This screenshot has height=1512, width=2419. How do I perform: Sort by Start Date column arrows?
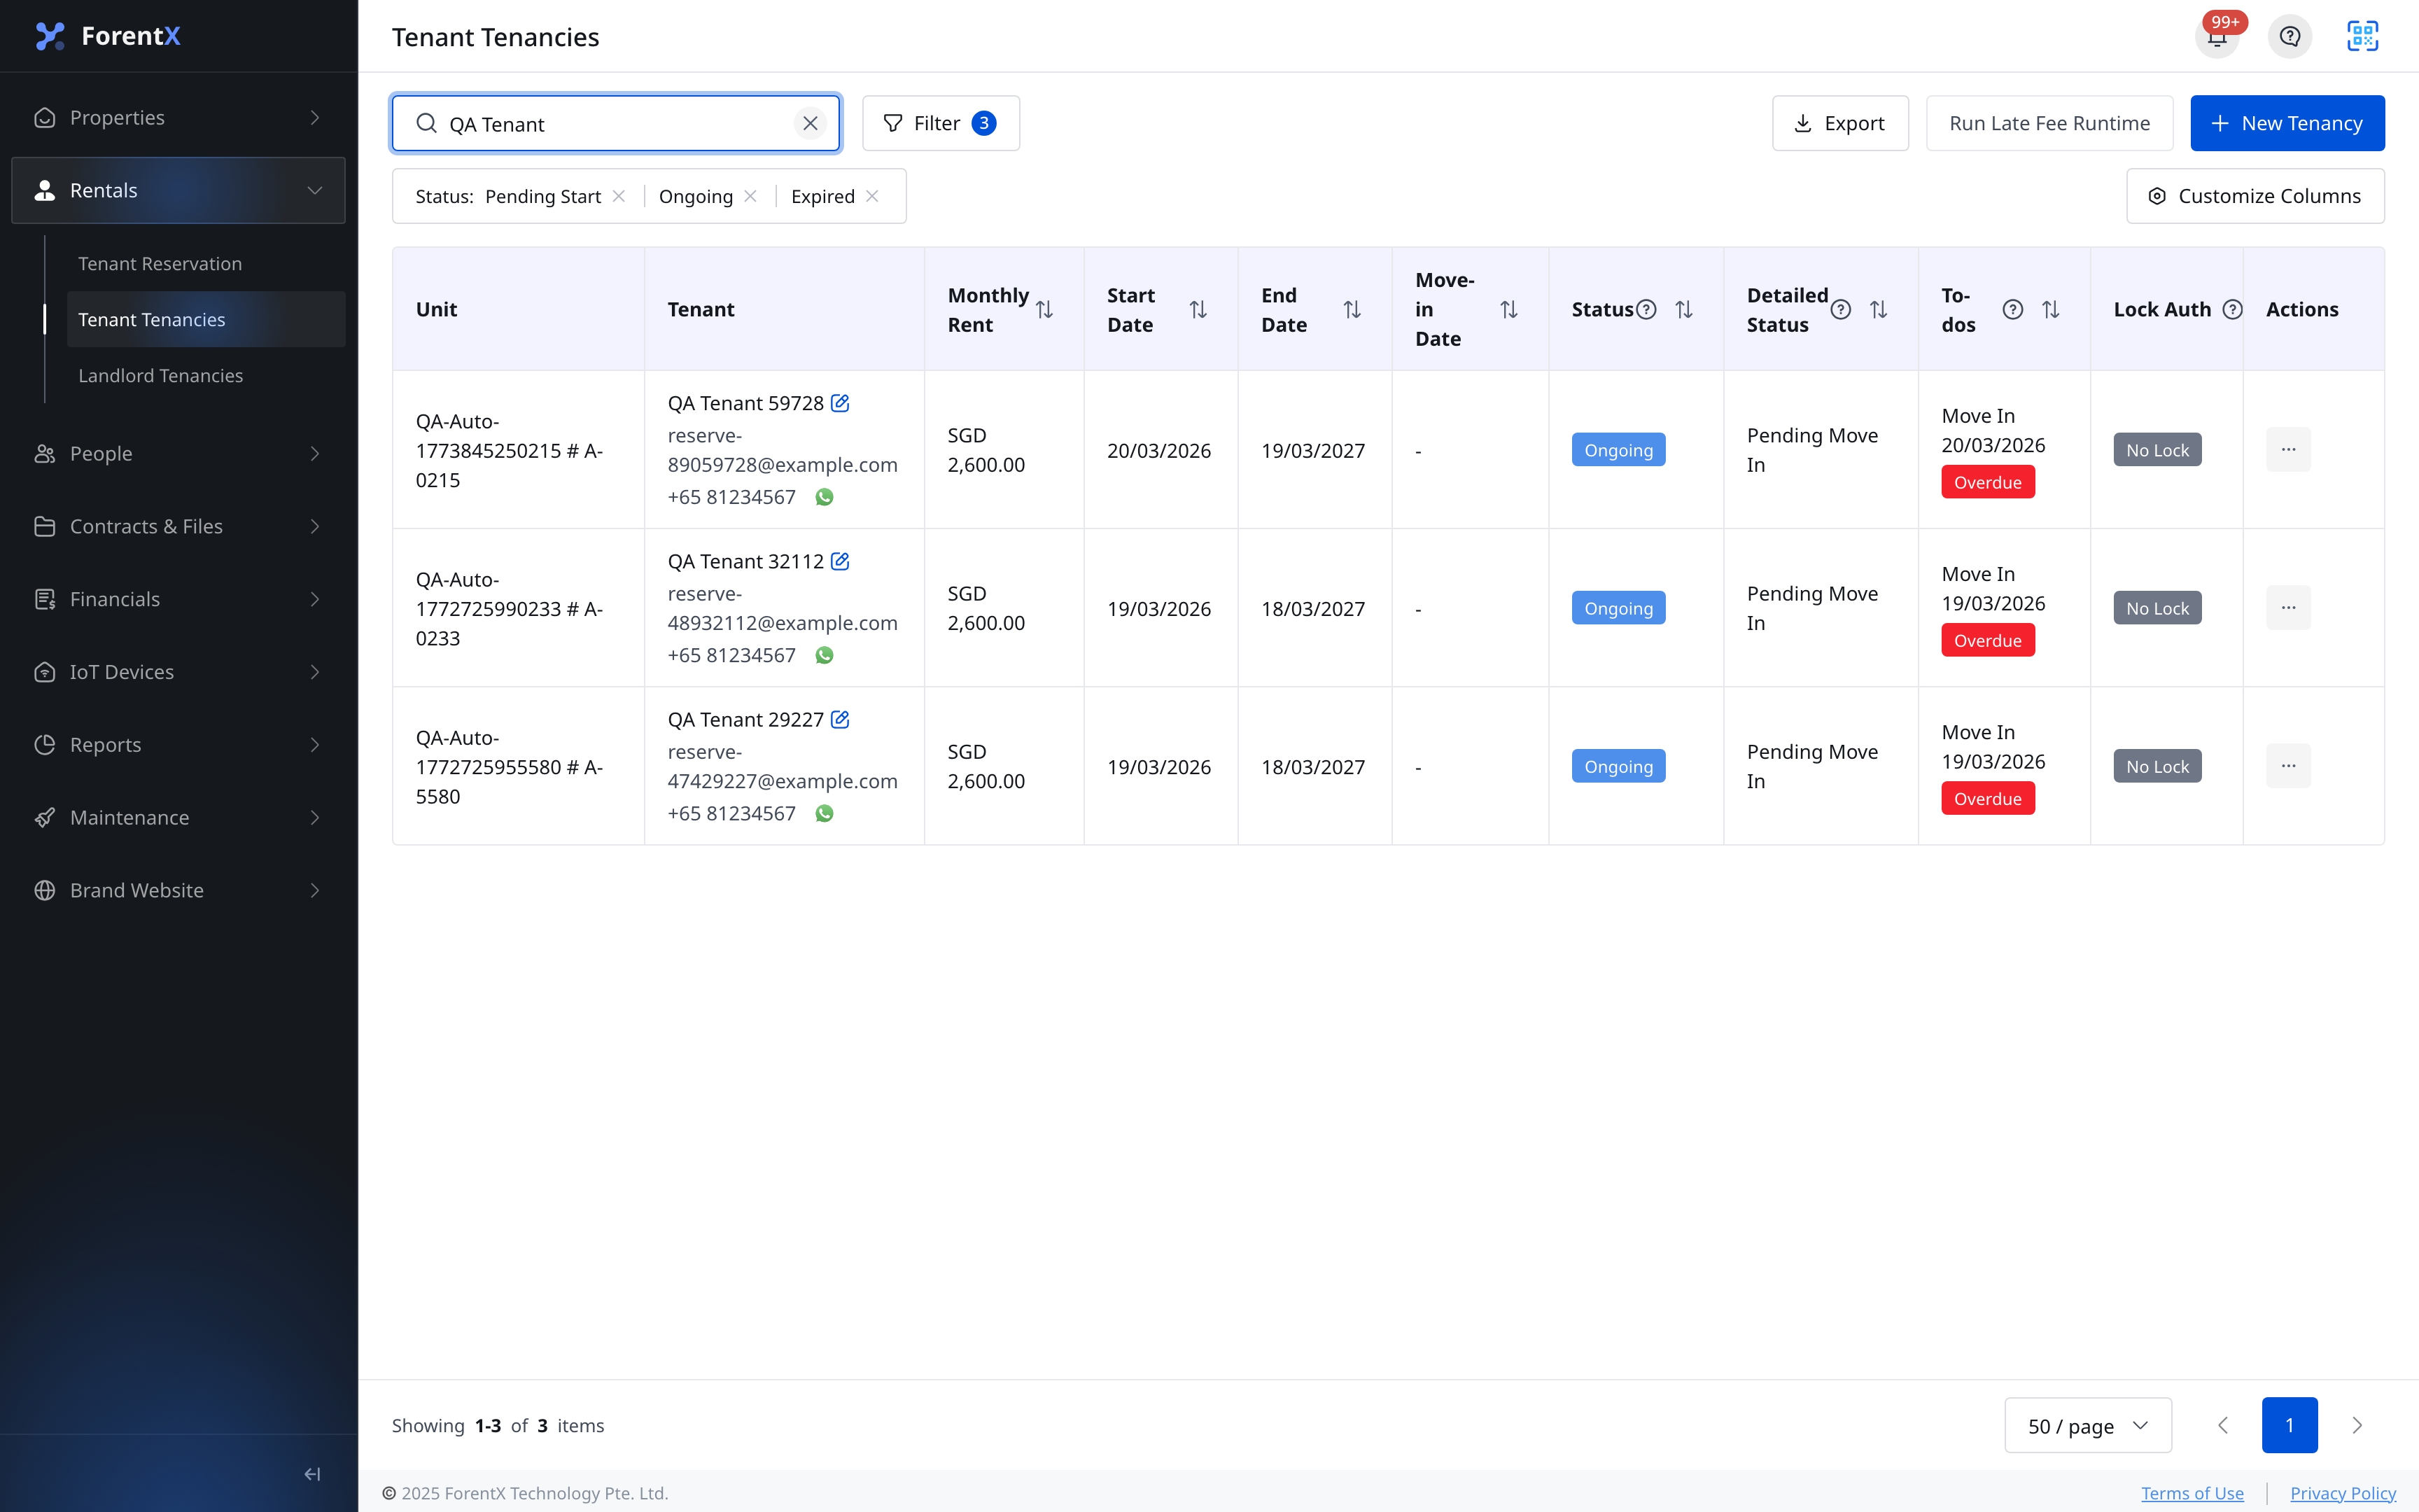1198,310
